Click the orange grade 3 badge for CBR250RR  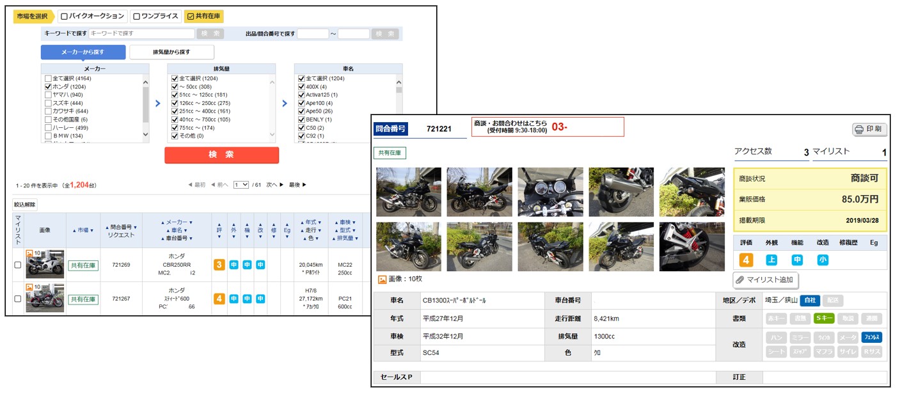pyautogui.click(x=219, y=265)
